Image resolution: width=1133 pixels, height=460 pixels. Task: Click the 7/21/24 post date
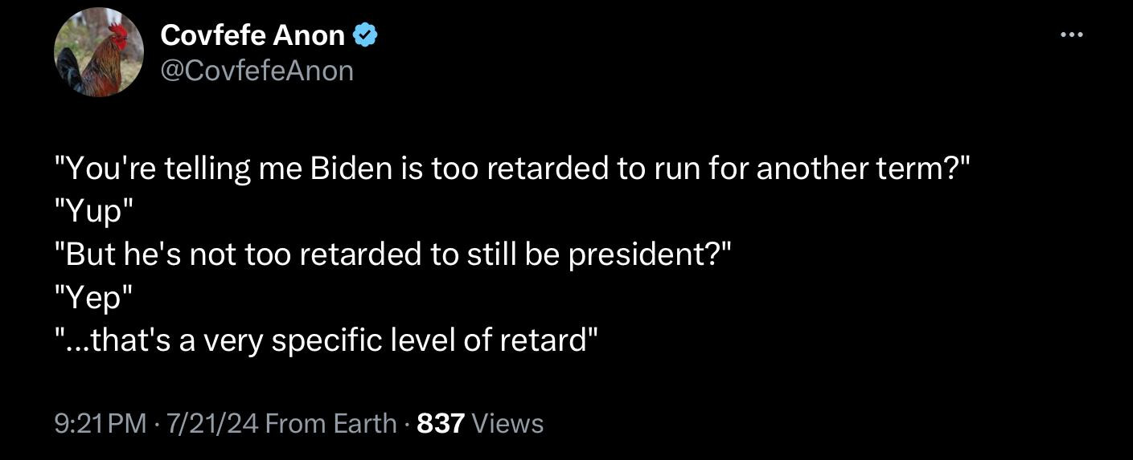(x=211, y=423)
